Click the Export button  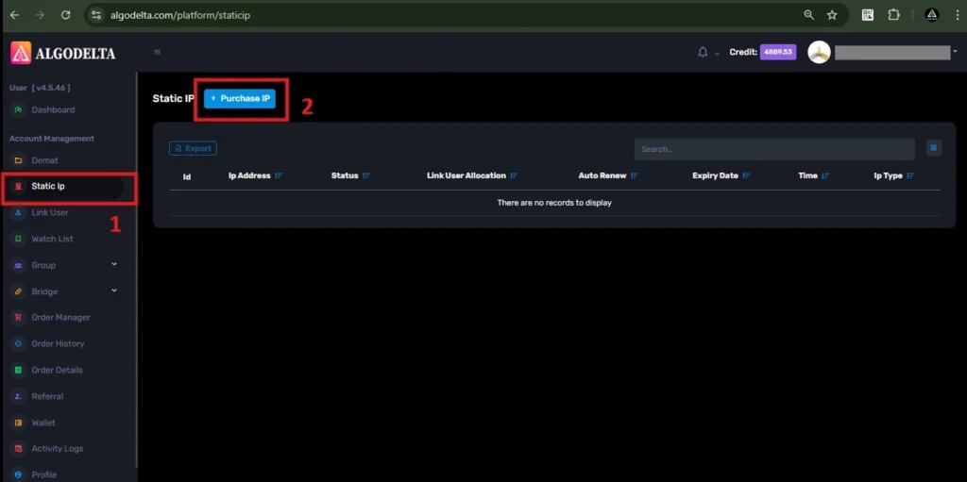tap(193, 148)
